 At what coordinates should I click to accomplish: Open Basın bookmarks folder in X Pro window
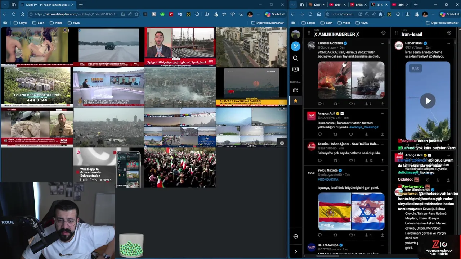click(326, 23)
